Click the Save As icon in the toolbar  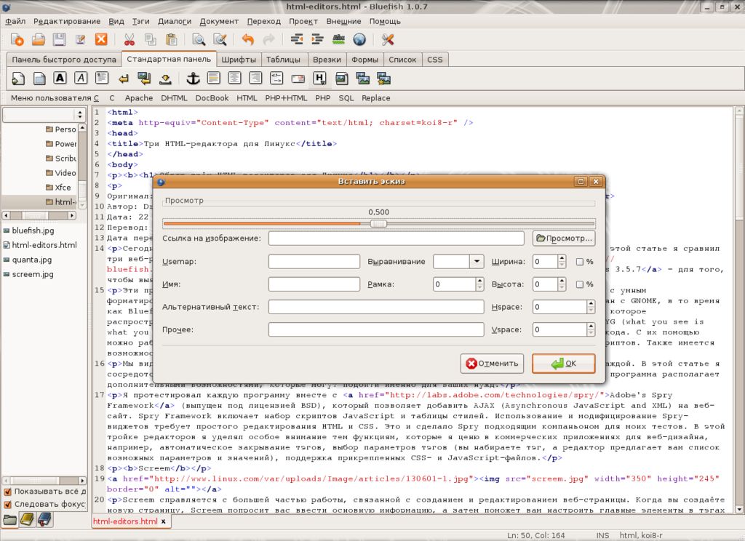click(80, 39)
